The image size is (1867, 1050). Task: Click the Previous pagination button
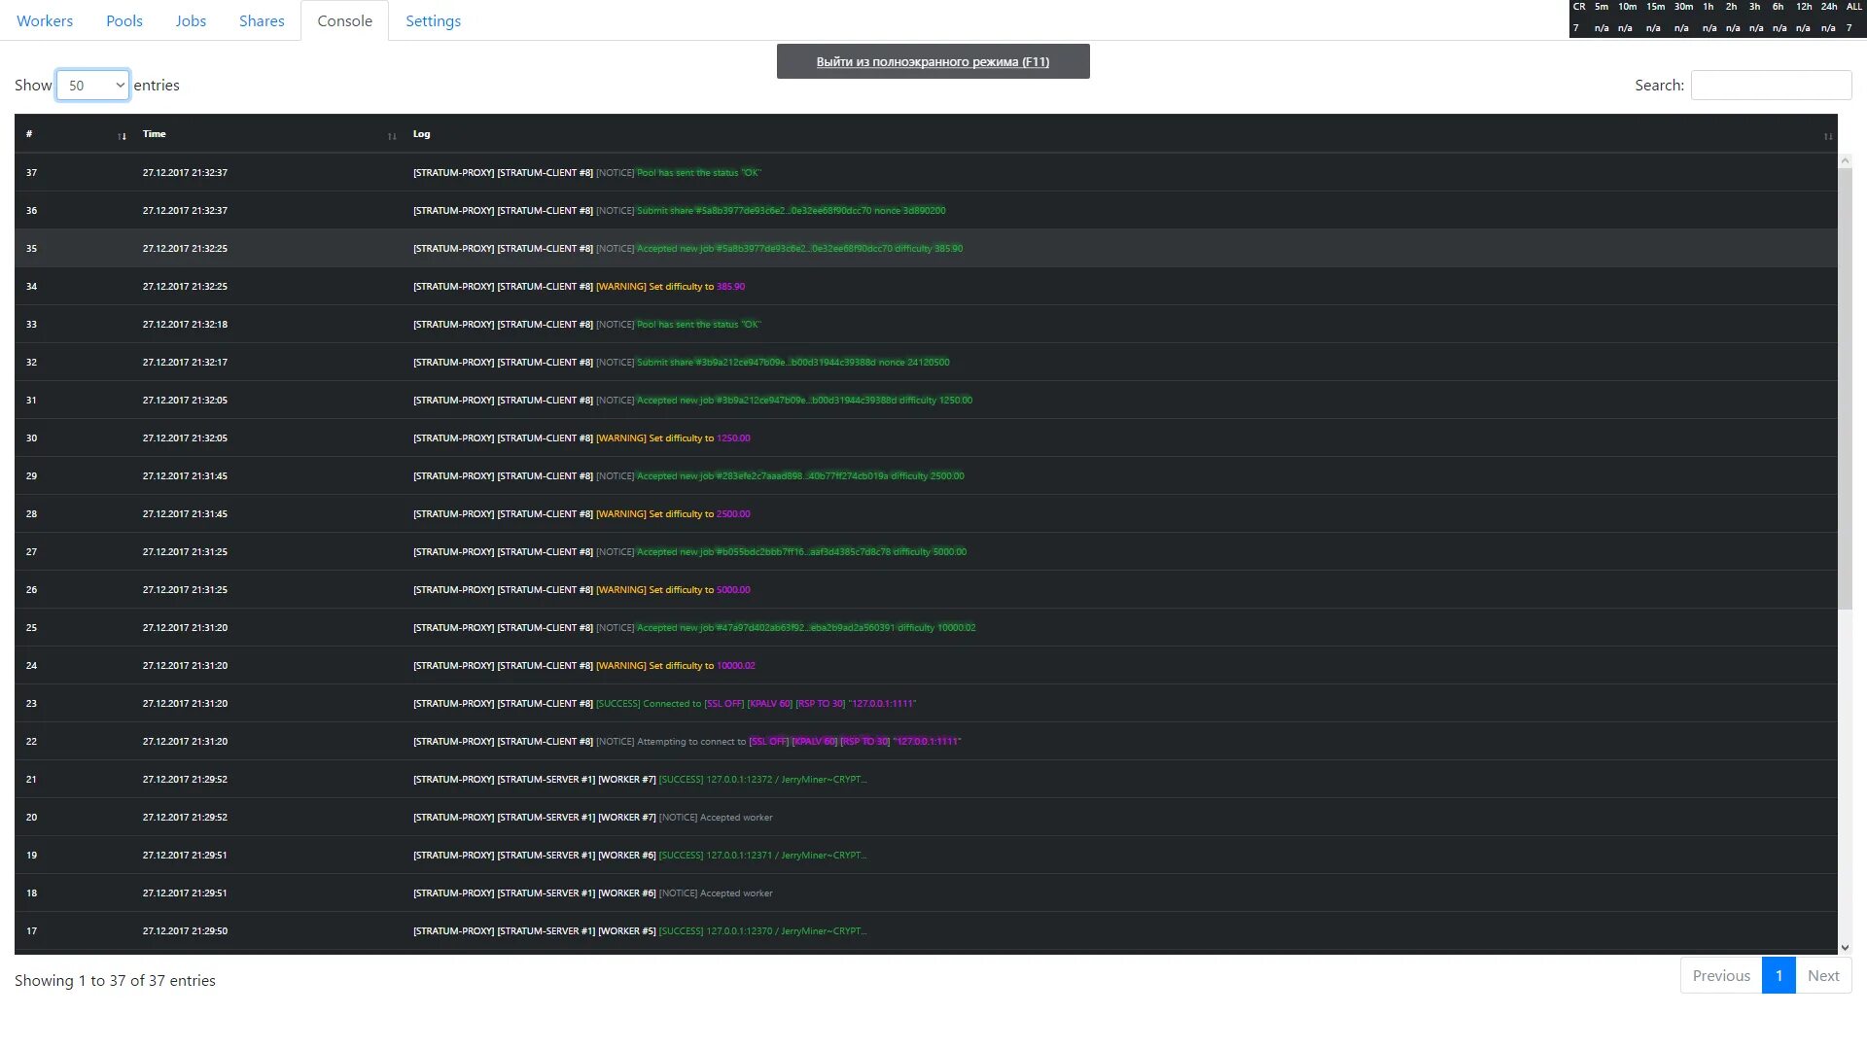pyautogui.click(x=1721, y=974)
